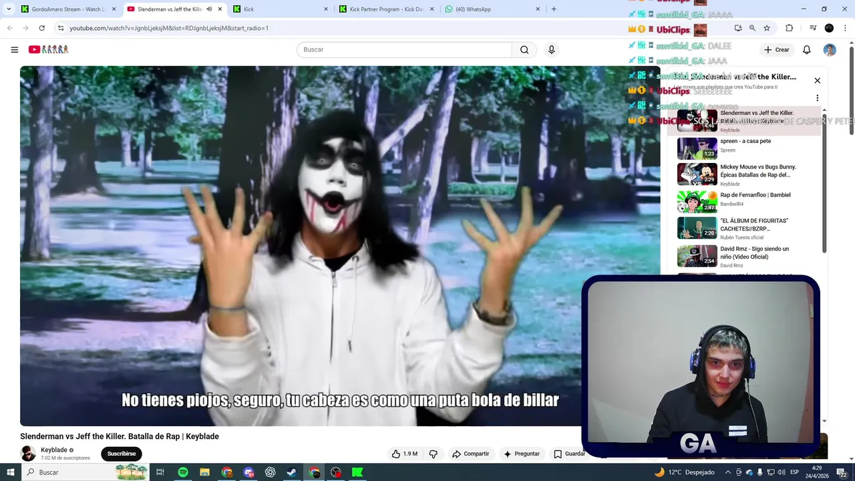Dislike the video with thumbs down
This screenshot has width=855, height=481.
pos(434,454)
